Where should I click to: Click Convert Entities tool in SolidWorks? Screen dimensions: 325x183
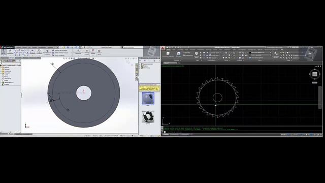pos(39,52)
